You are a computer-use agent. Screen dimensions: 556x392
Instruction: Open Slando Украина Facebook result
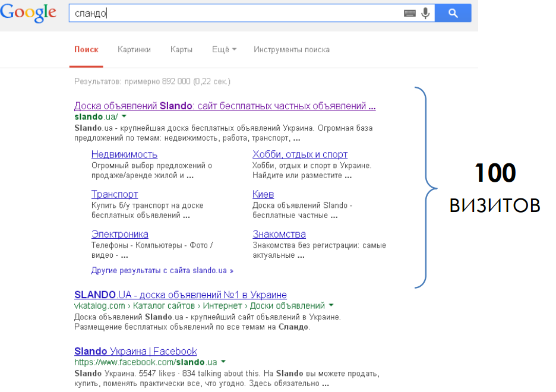[135, 351]
